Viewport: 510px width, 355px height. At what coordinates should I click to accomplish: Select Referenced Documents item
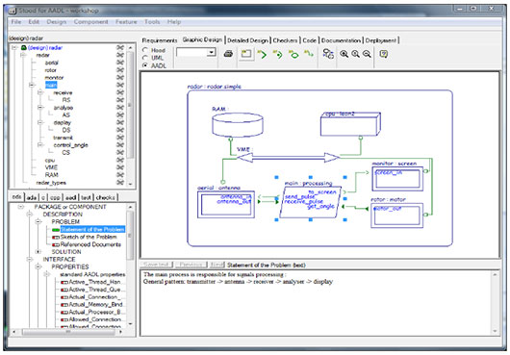(90, 244)
